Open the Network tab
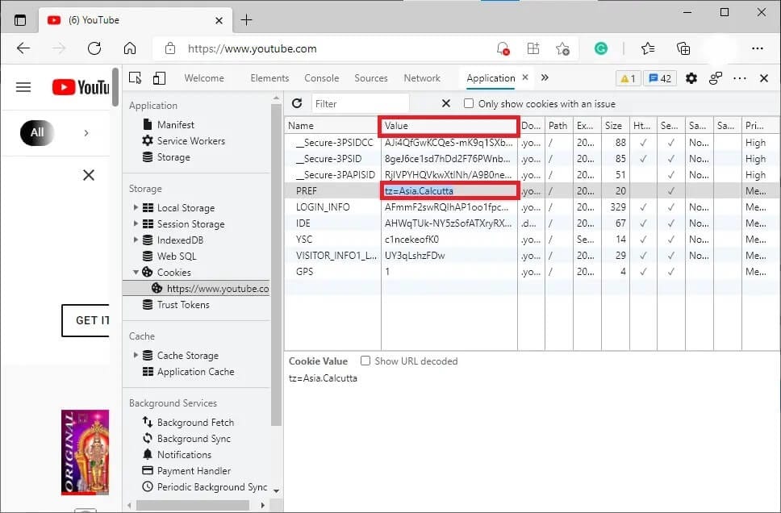 pos(422,78)
